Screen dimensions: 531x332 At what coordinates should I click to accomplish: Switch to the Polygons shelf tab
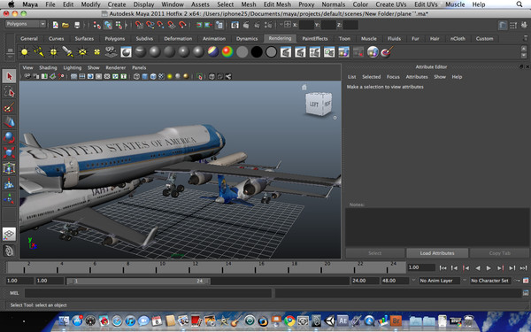(114, 39)
